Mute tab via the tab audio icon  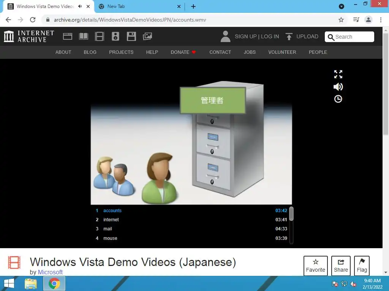[80, 6]
